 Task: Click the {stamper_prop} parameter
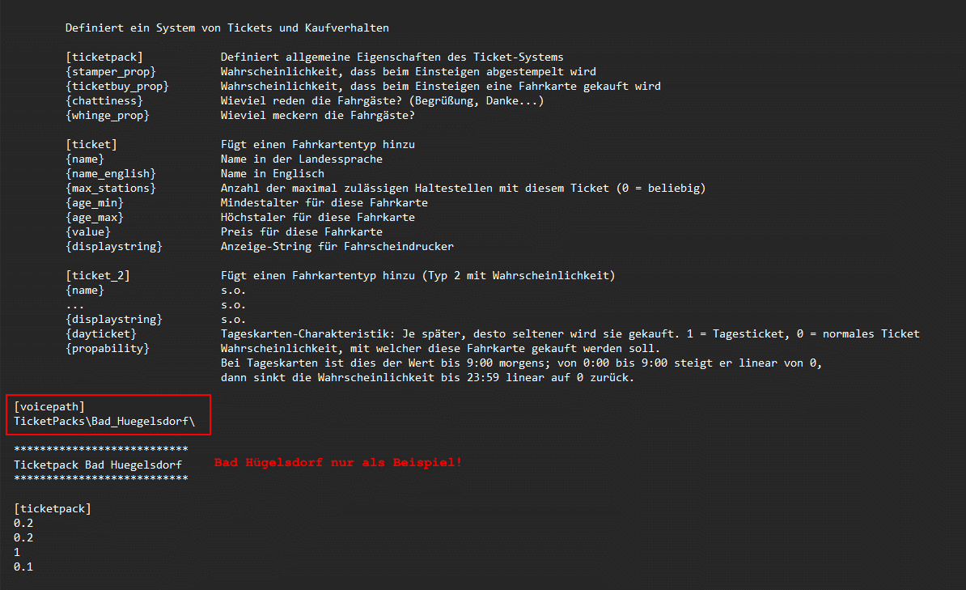click(x=111, y=71)
